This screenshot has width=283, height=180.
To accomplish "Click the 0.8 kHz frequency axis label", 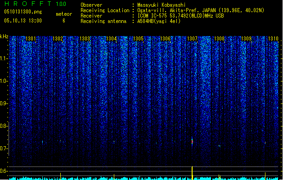I will [4, 126].
